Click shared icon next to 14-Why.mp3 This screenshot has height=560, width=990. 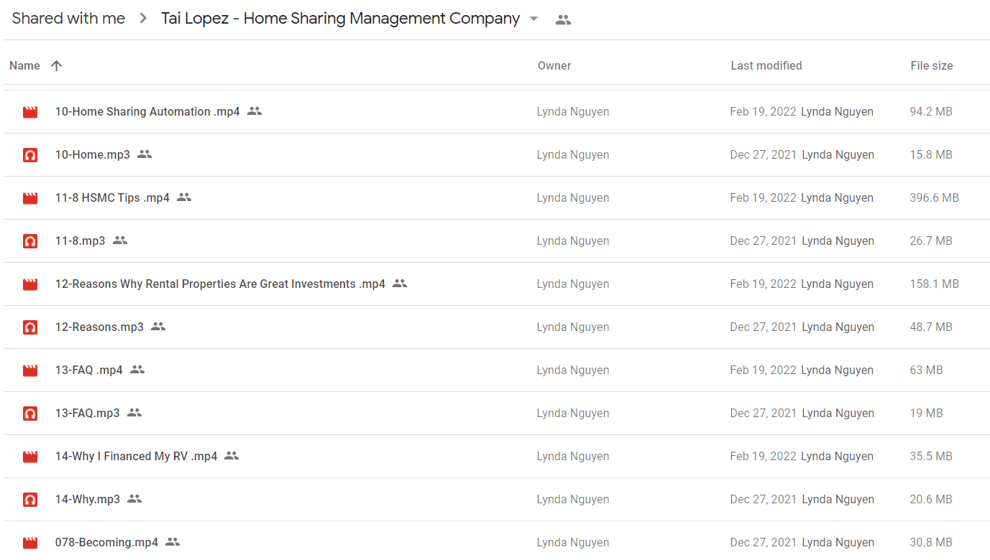tap(134, 499)
